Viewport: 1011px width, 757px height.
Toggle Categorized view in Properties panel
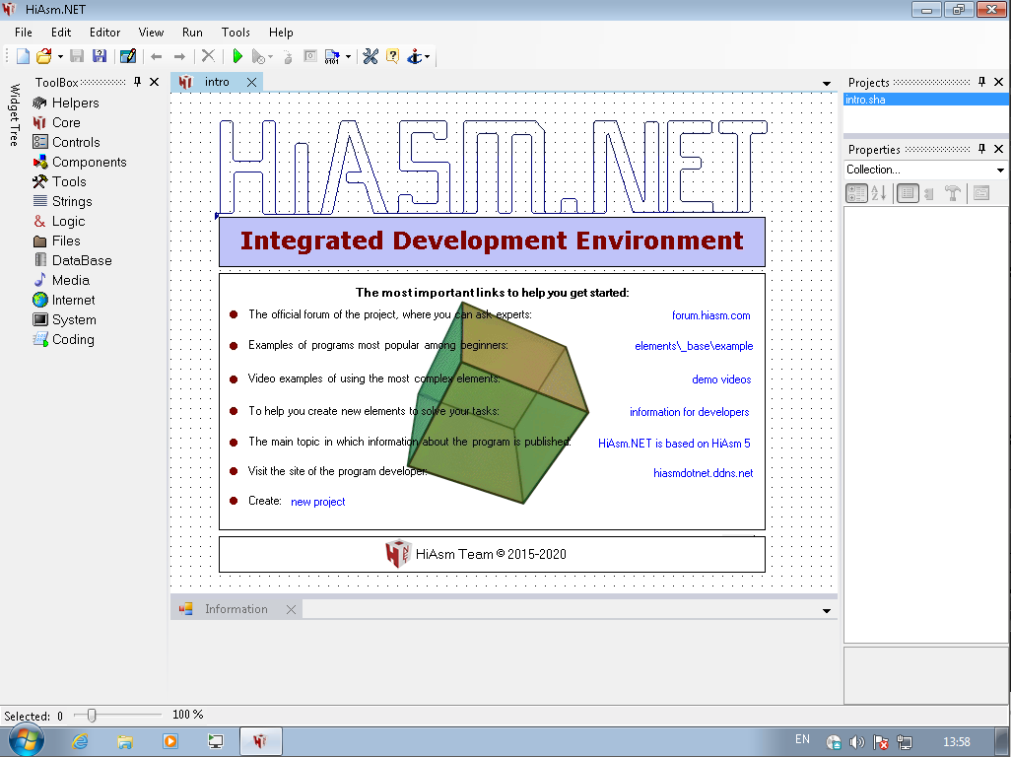point(856,193)
